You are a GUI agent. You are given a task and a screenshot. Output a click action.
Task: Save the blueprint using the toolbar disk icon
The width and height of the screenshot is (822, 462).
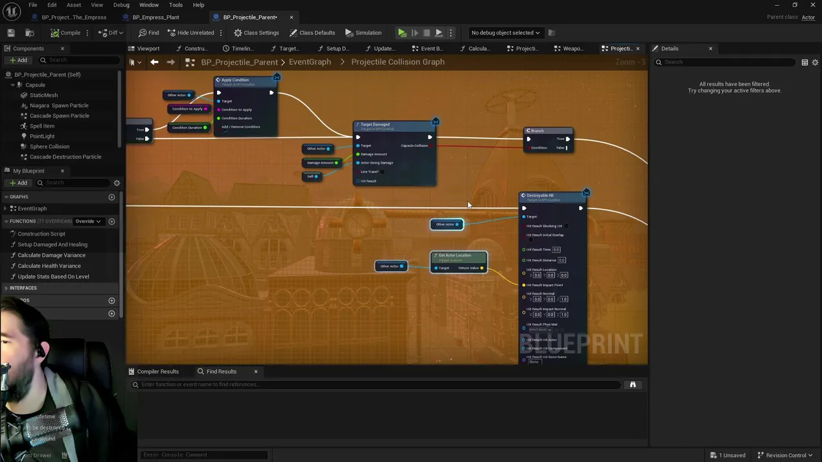pyautogui.click(x=11, y=33)
